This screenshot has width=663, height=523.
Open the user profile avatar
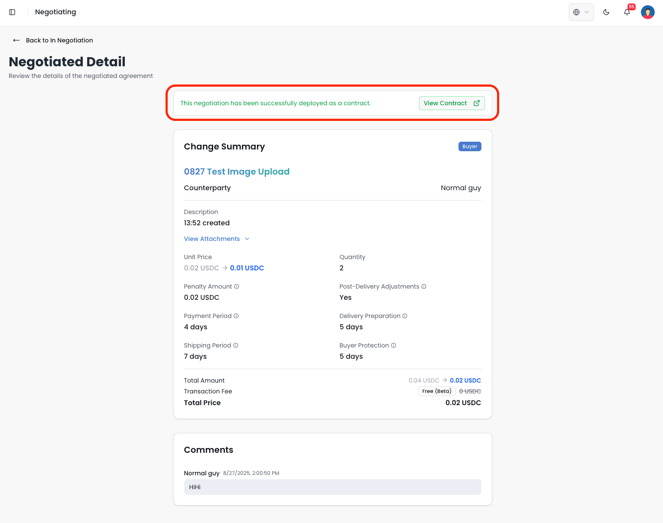(647, 12)
